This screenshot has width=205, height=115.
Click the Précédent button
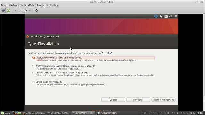click(x=138, y=100)
